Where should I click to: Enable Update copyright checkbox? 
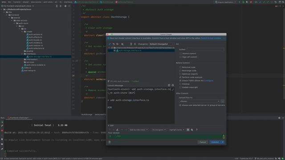(180, 87)
